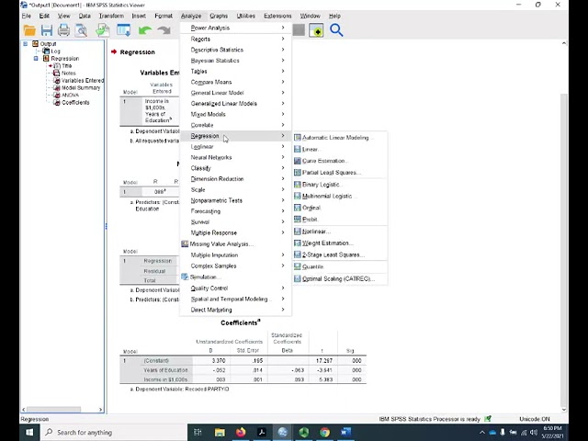Click the 17.267 t-value cell

323,361
